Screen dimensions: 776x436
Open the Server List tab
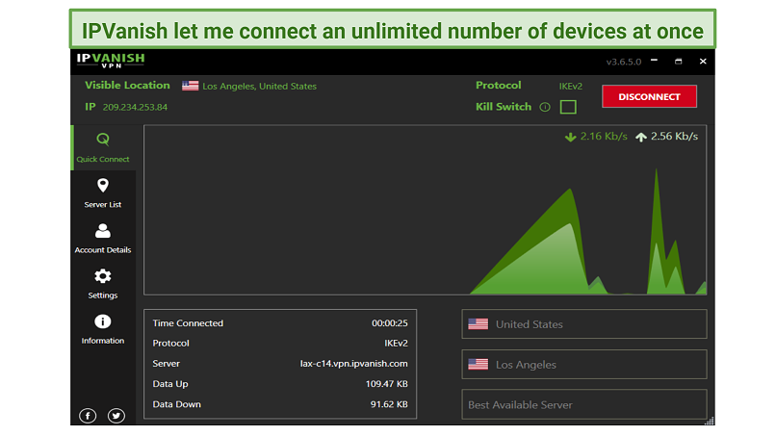103,193
